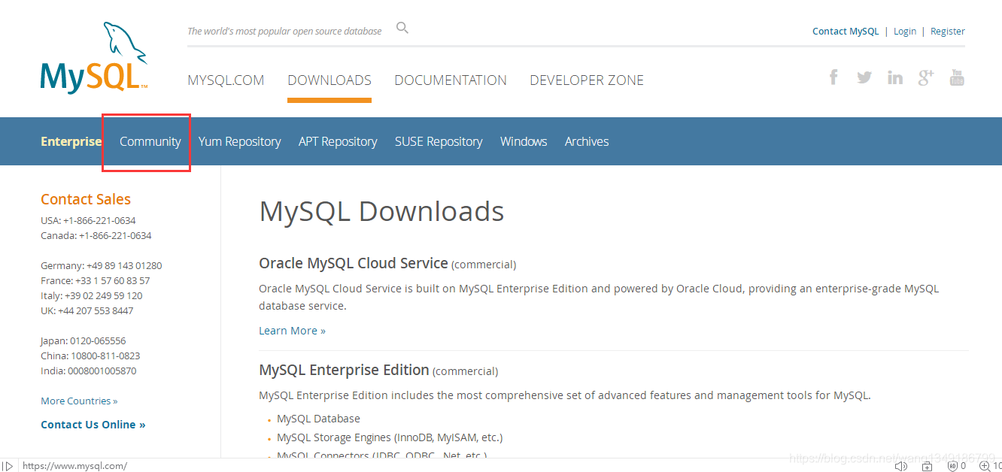The width and height of the screenshot is (1002, 472).
Task: Open the browser first-aid toolbox icon
Action: [x=927, y=466]
